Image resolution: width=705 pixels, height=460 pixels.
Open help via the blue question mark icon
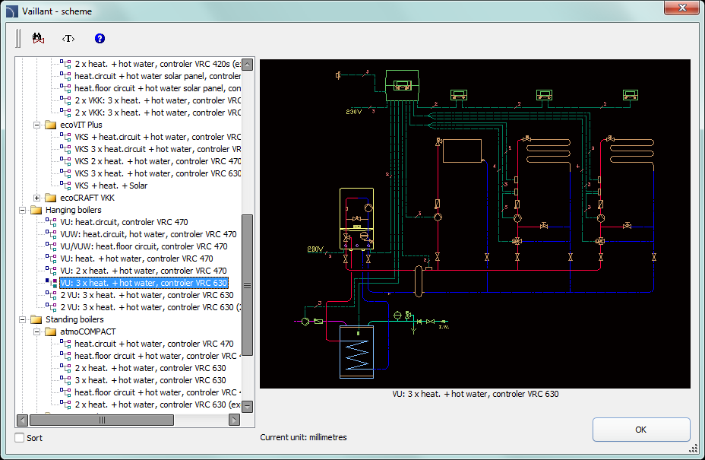pos(100,38)
